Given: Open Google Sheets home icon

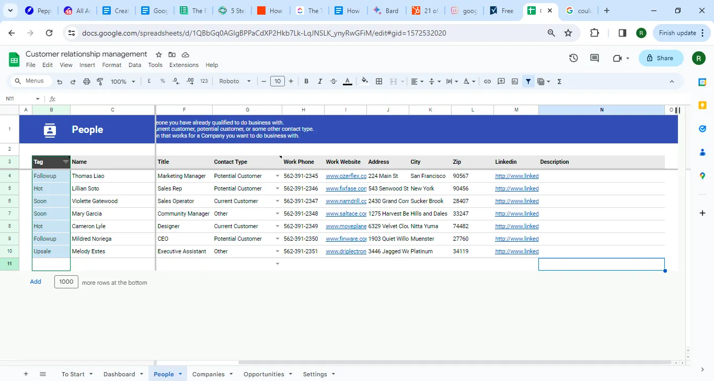Looking at the screenshot, I should (14, 59).
